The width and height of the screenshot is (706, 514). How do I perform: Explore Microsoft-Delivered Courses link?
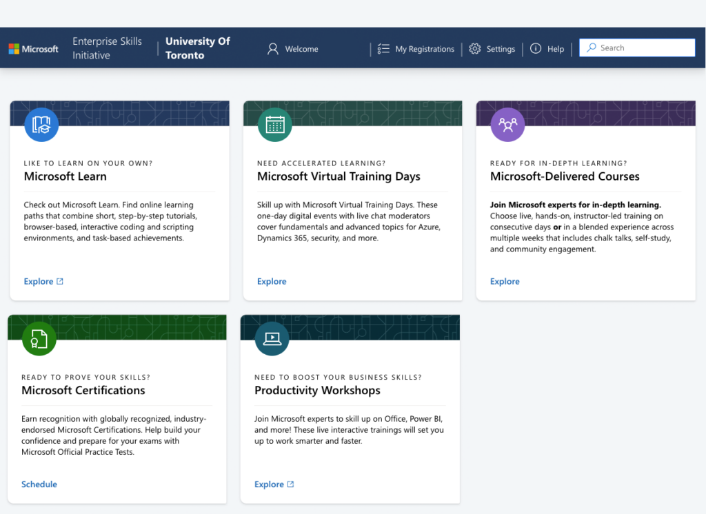click(505, 281)
